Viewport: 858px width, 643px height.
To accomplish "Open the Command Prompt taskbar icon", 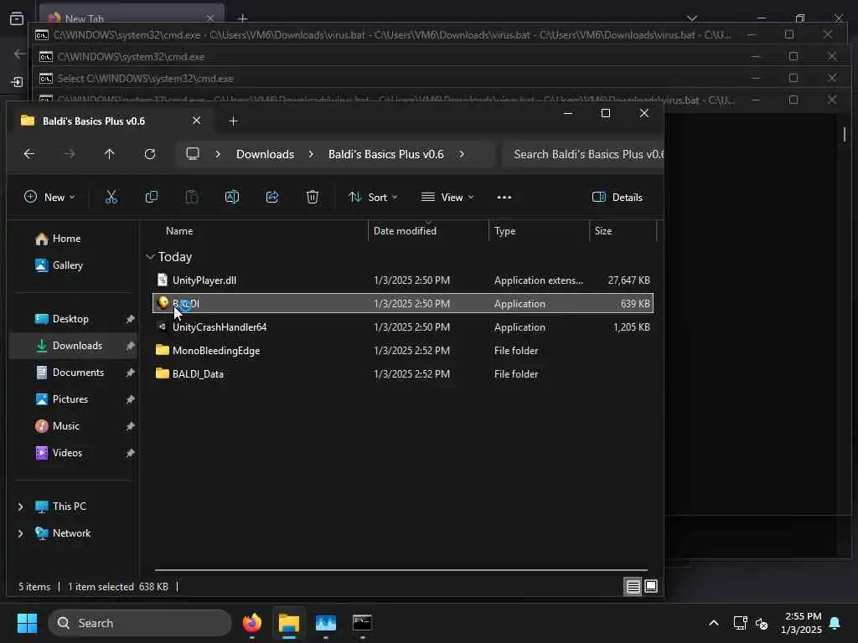I will coord(362,623).
